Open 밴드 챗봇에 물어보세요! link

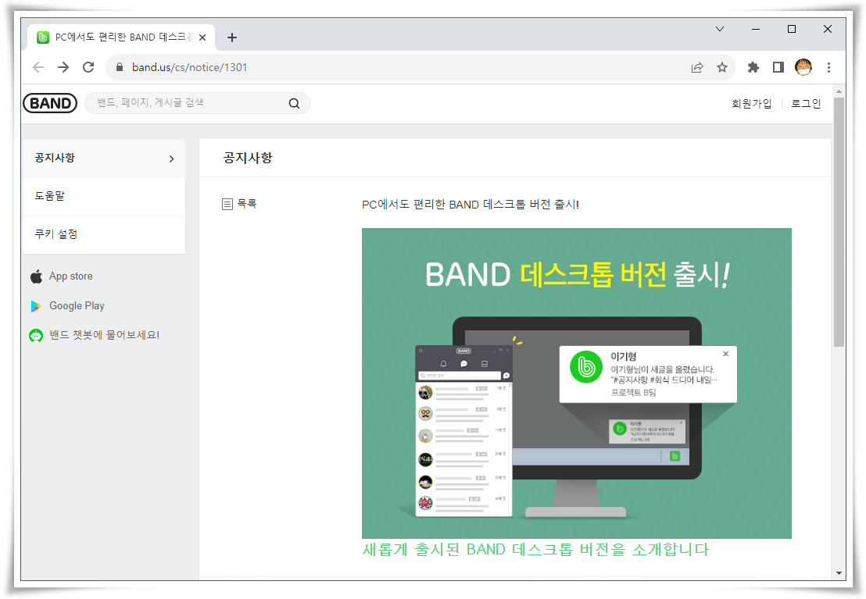click(x=105, y=335)
